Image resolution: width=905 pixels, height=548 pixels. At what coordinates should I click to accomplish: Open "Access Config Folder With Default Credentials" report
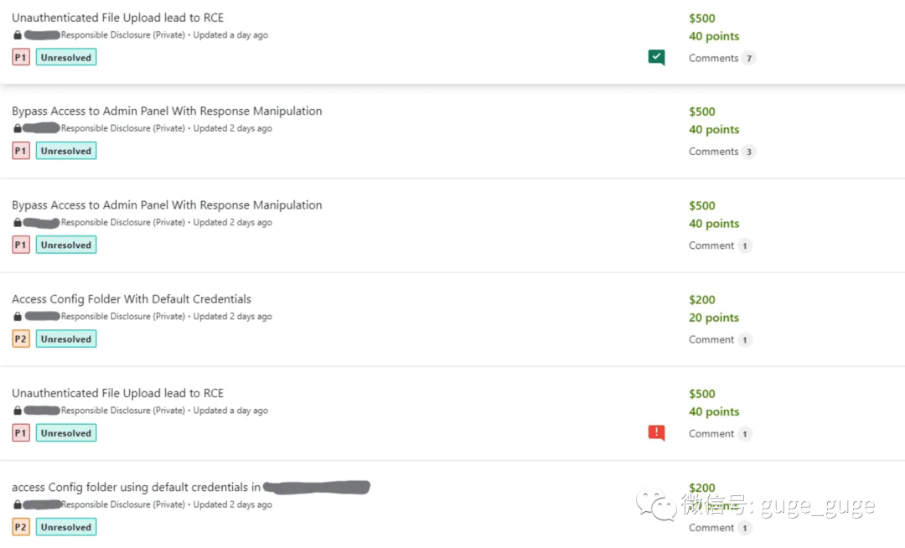[132, 299]
